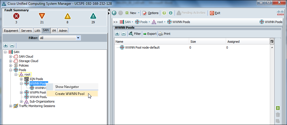Collapse the WWNN Pools node
287x125 pixels.
pos(21,83)
